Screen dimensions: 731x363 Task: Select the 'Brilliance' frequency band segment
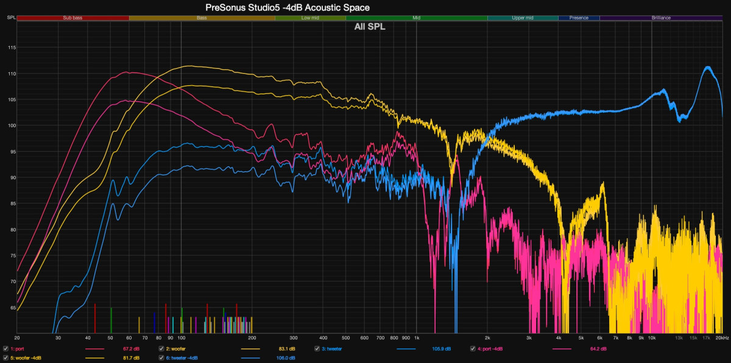point(661,18)
